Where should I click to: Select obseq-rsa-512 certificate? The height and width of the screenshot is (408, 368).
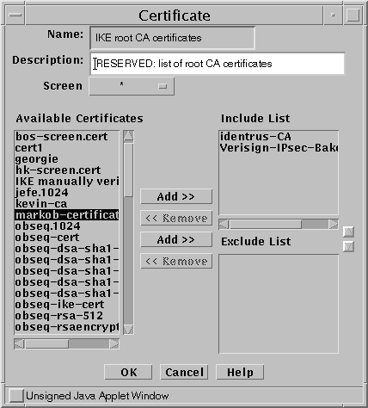[66, 316]
